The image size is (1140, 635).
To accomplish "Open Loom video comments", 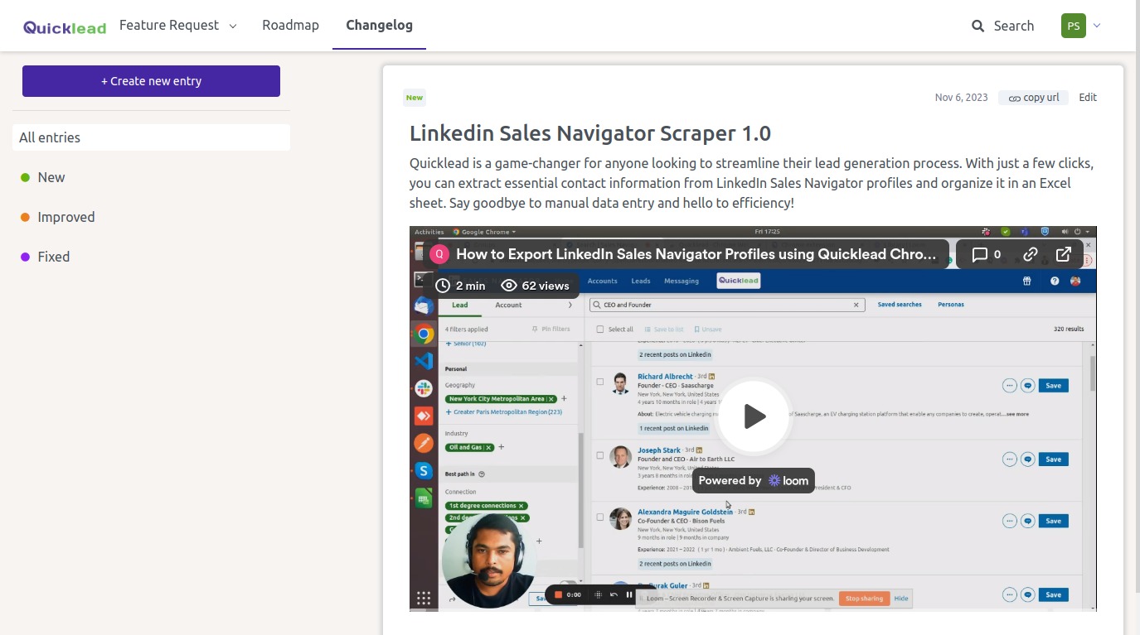I will click(x=986, y=254).
